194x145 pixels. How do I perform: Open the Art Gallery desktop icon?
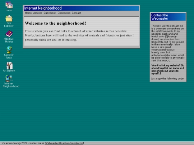(9, 67)
